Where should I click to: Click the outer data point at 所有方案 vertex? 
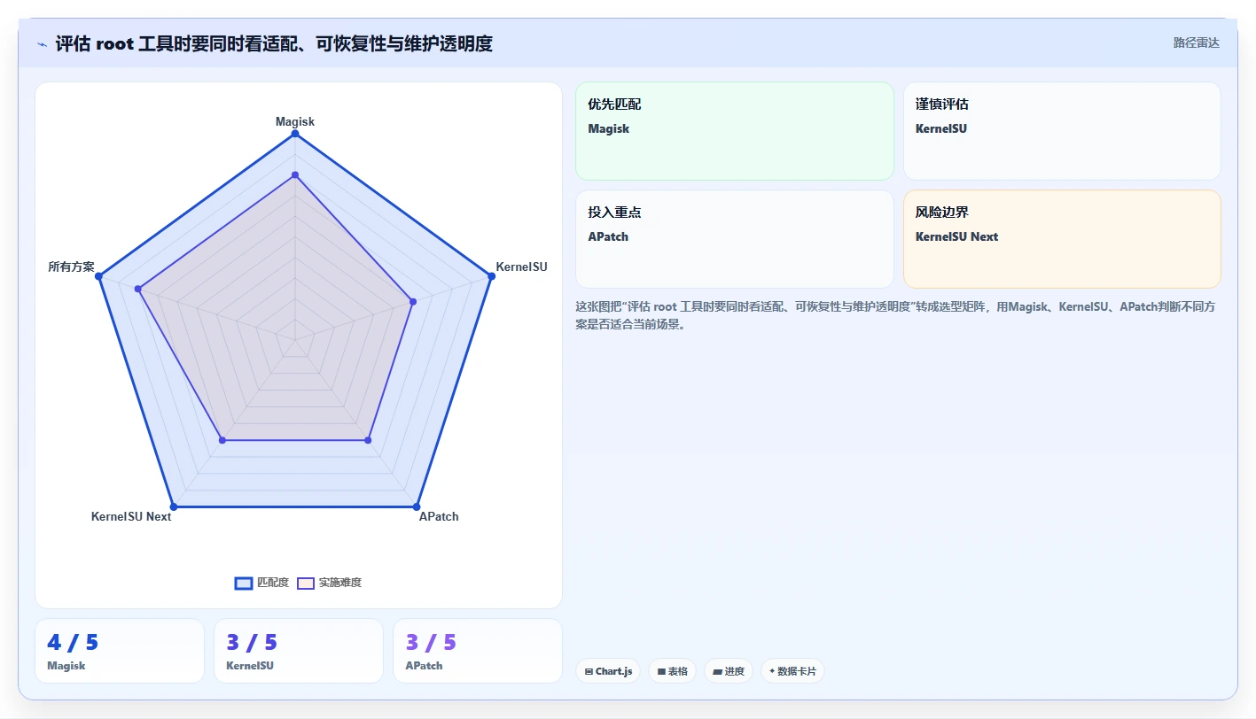[x=98, y=276]
